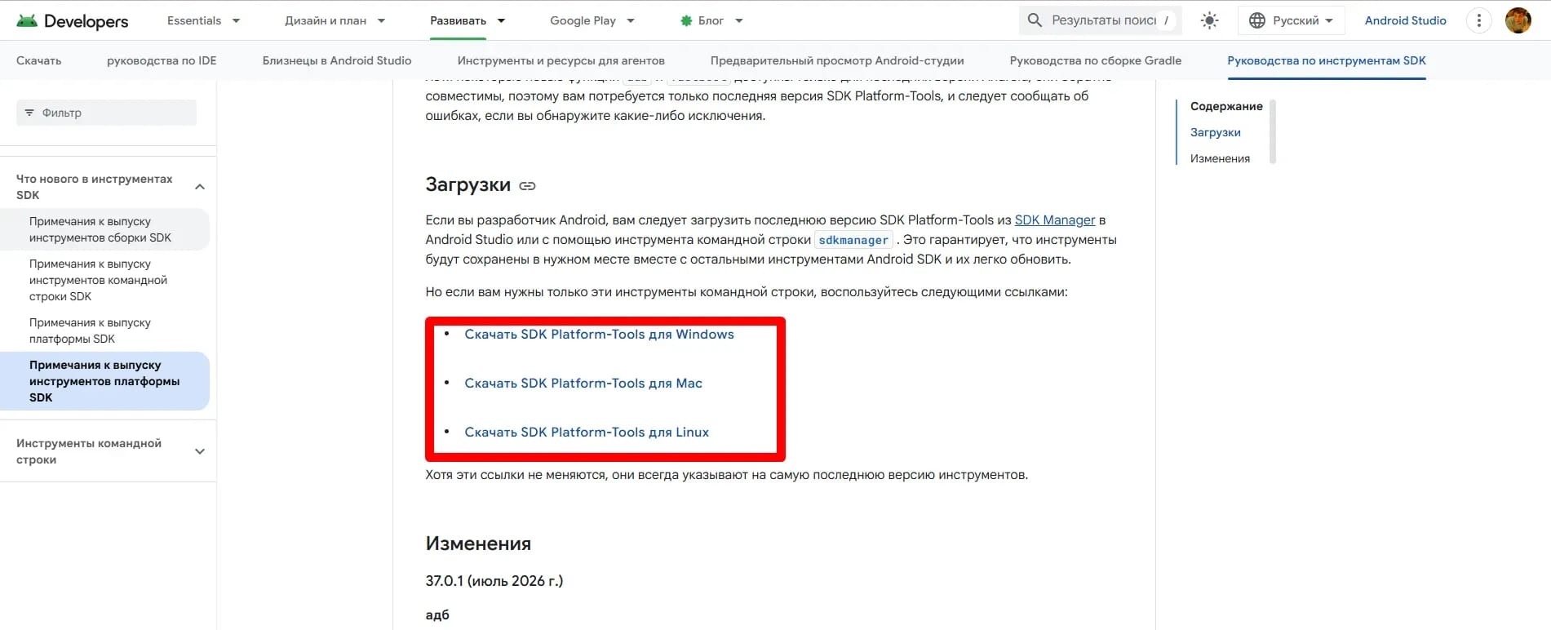The height and width of the screenshot is (630, 1551).
Task: Download SDK Platform-Tools for Linux
Action: (587, 433)
